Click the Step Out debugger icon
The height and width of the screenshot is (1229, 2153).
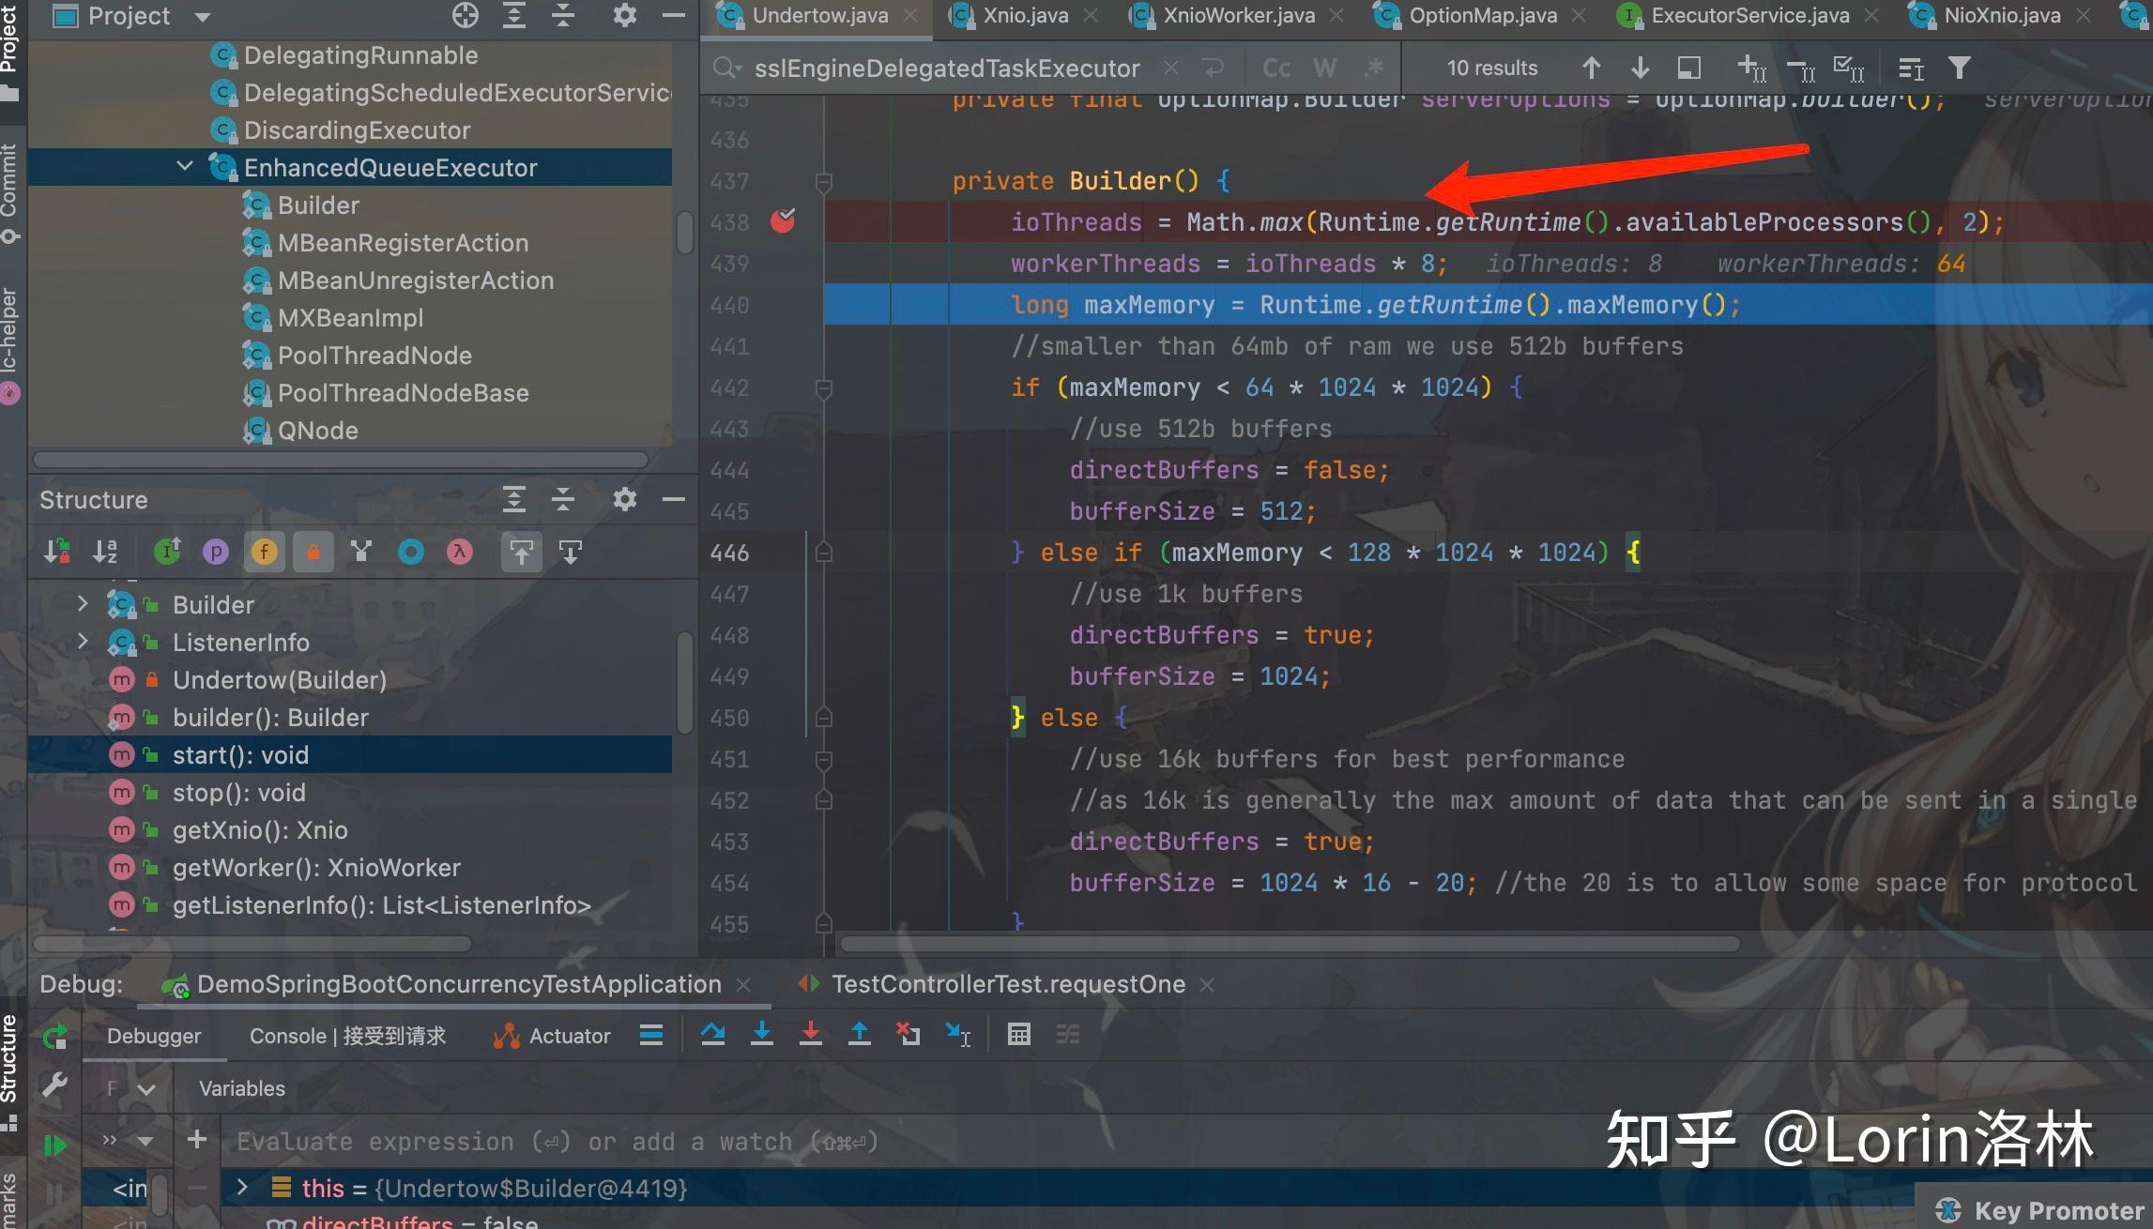tap(859, 1034)
